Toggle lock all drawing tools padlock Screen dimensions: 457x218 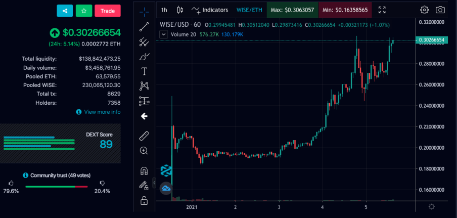coord(144,200)
